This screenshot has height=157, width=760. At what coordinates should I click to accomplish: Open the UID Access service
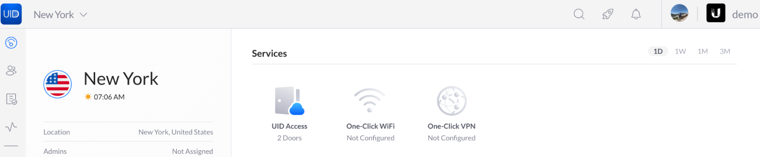pyautogui.click(x=289, y=114)
